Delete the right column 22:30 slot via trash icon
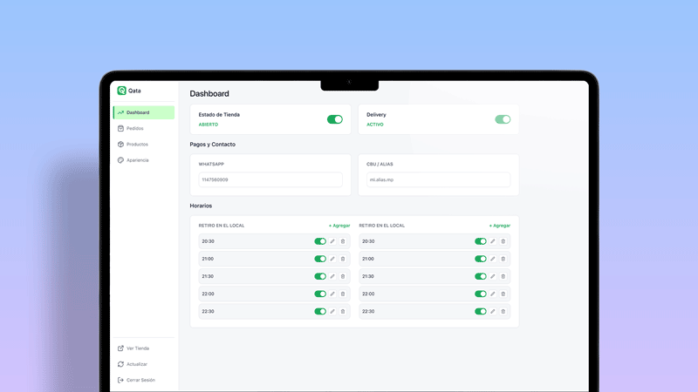 click(x=503, y=311)
